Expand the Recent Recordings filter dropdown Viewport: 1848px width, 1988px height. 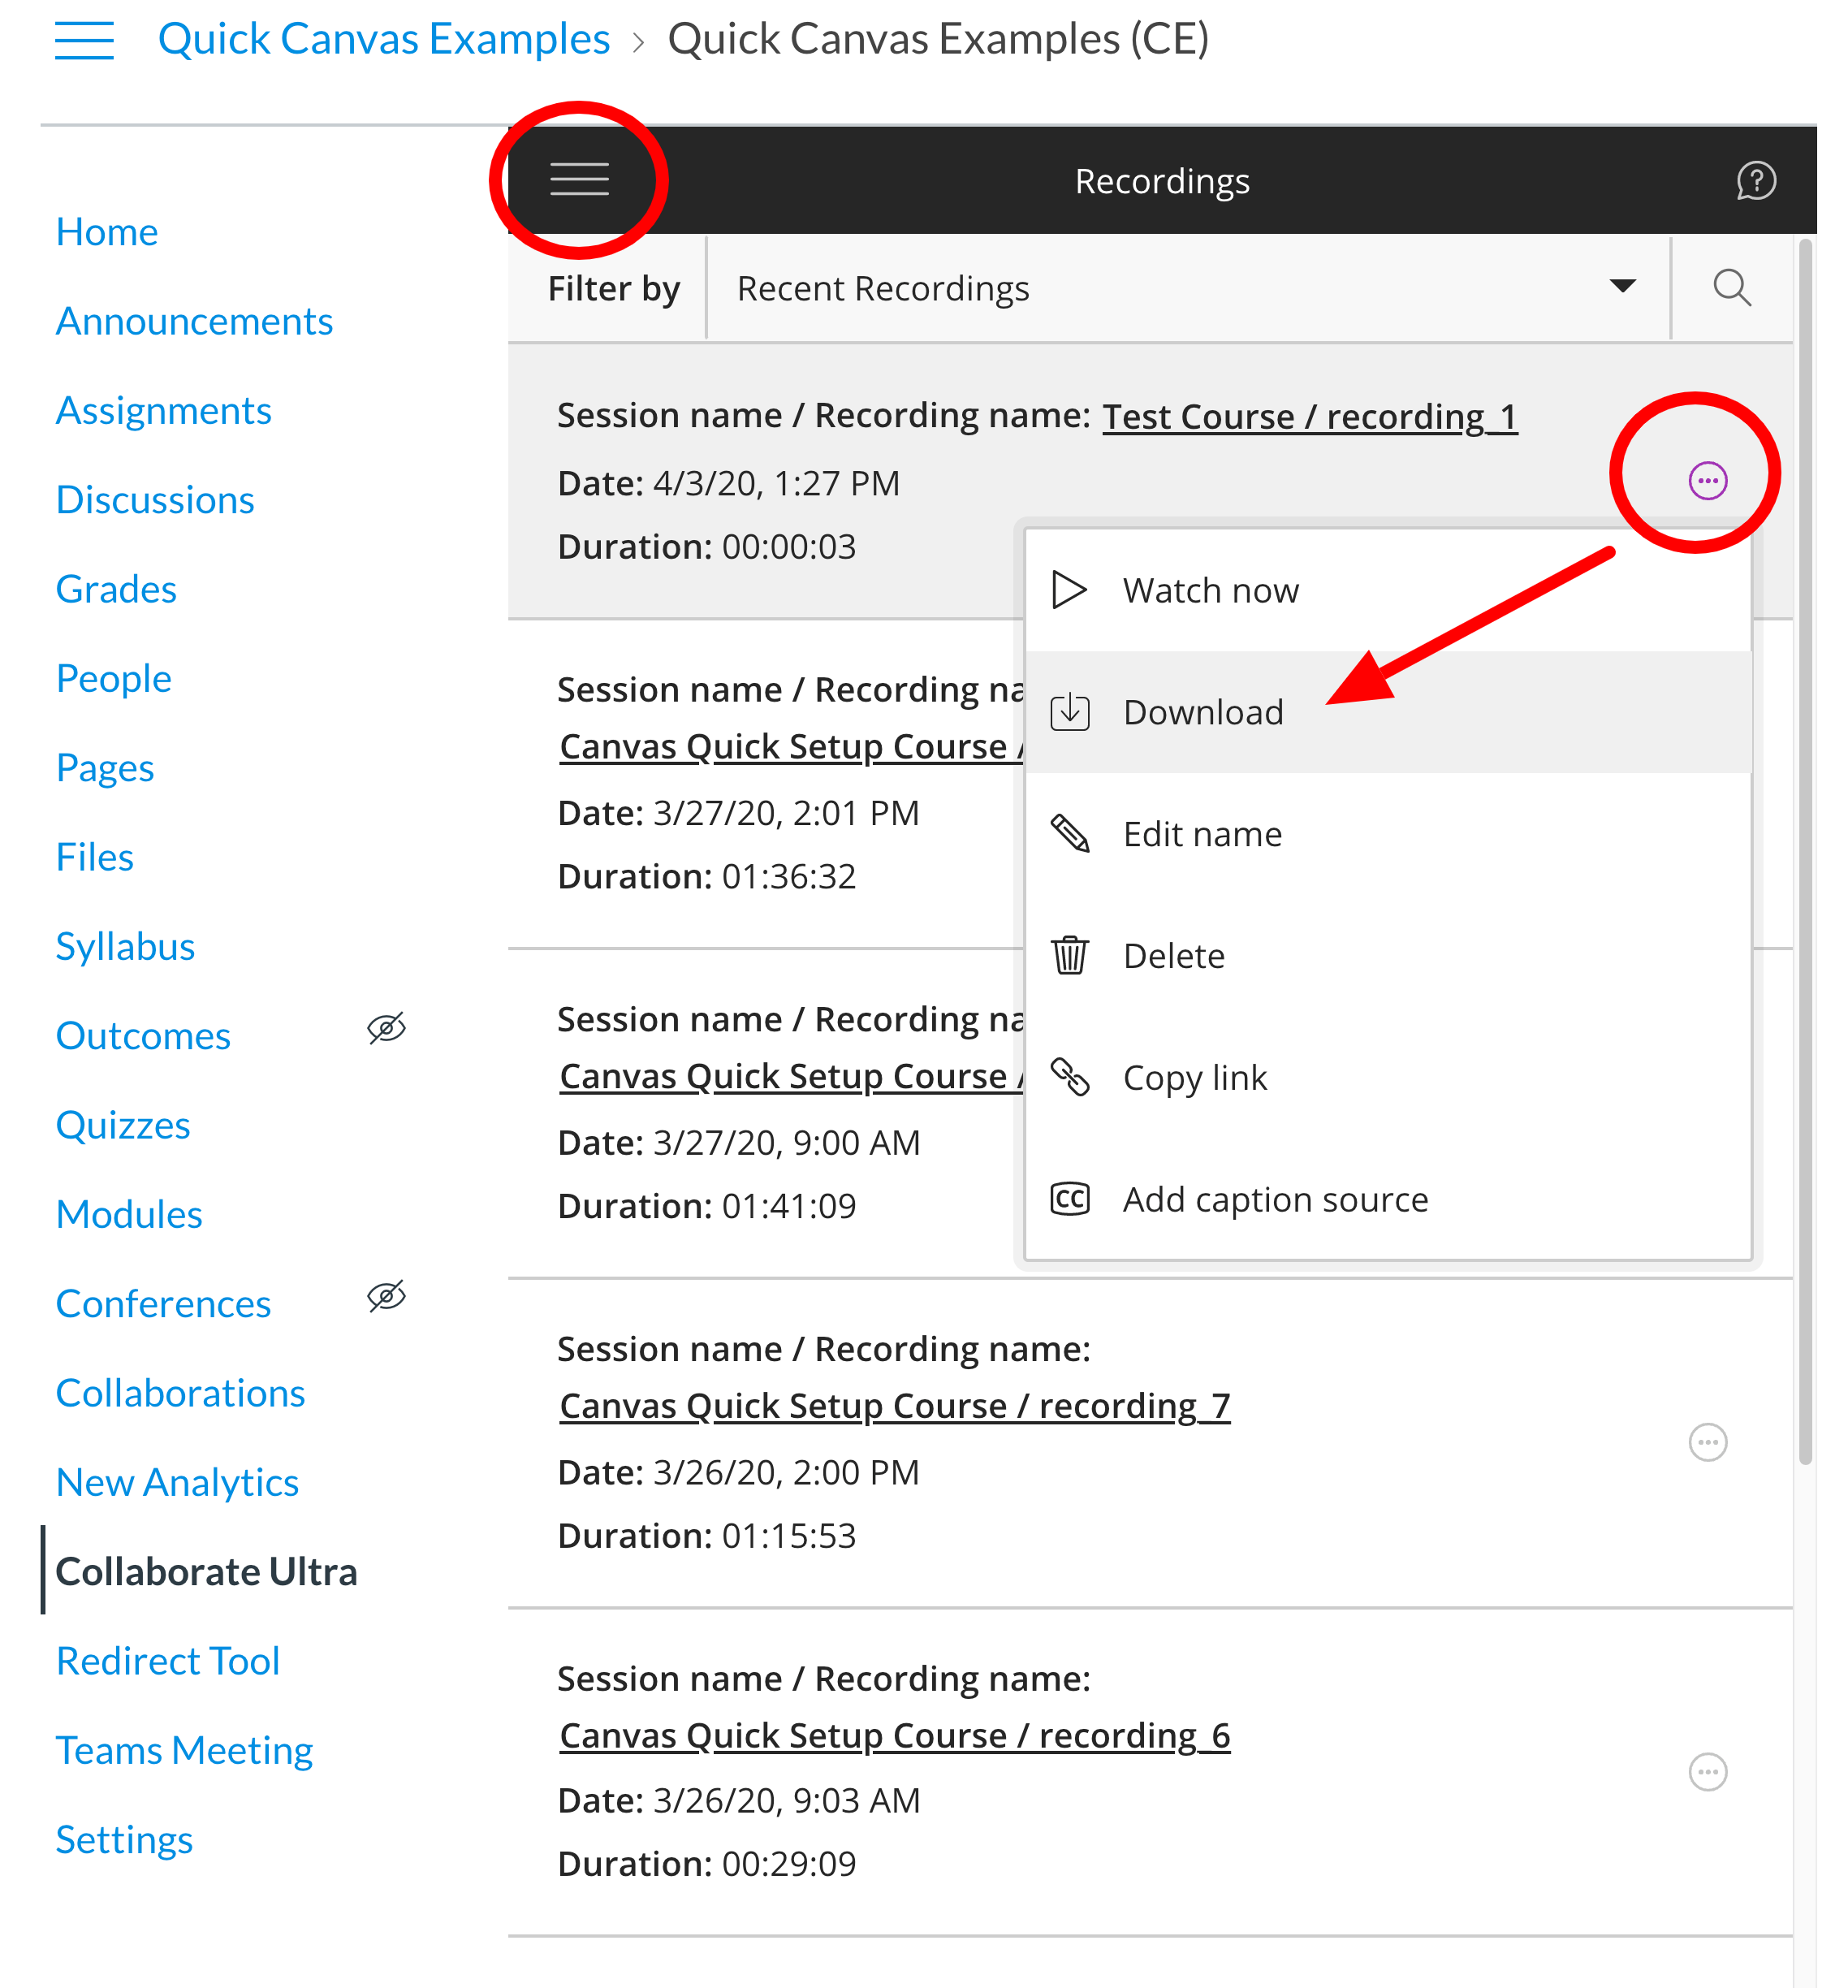click(1188, 288)
